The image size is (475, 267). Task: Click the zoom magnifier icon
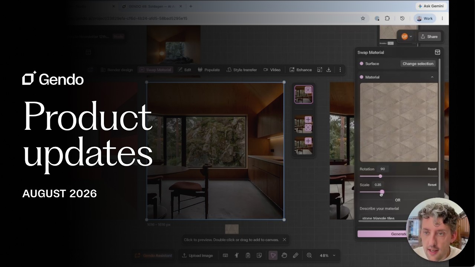[x=309, y=256]
